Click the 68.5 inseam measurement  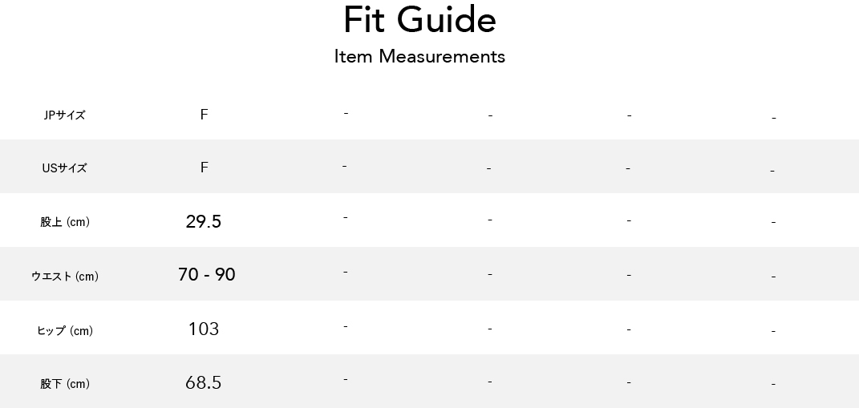click(203, 382)
